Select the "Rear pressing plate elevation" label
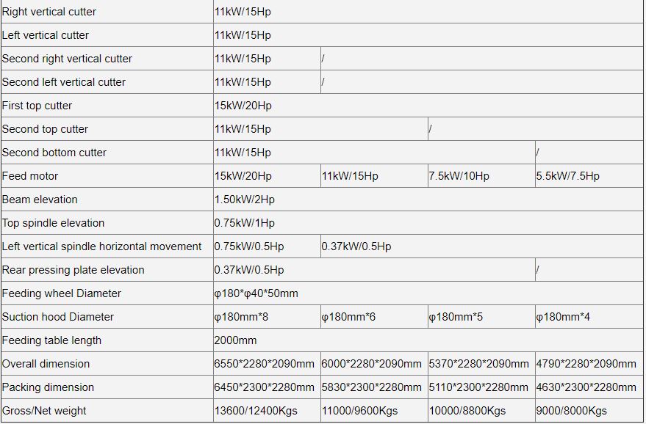Image resolution: width=646 pixels, height=424 pixels. pyautogui.click(x=73, y=270)
